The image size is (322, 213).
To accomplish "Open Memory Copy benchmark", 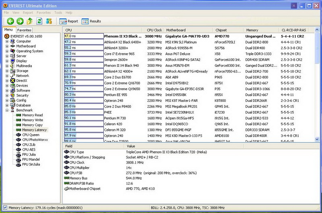I will click(32, 125).
